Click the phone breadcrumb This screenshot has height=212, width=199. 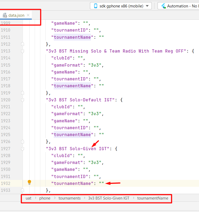pyautogui.click(x=45, y=198)
